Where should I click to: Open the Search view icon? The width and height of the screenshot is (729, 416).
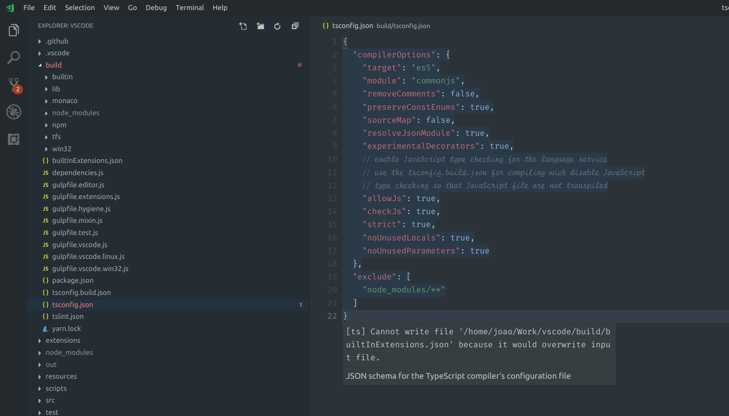13,57
